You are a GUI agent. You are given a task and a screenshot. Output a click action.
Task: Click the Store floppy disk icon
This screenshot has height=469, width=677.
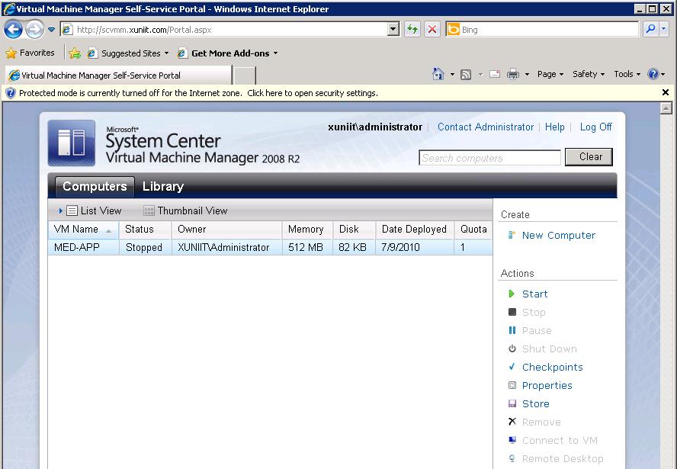point(512,403)
